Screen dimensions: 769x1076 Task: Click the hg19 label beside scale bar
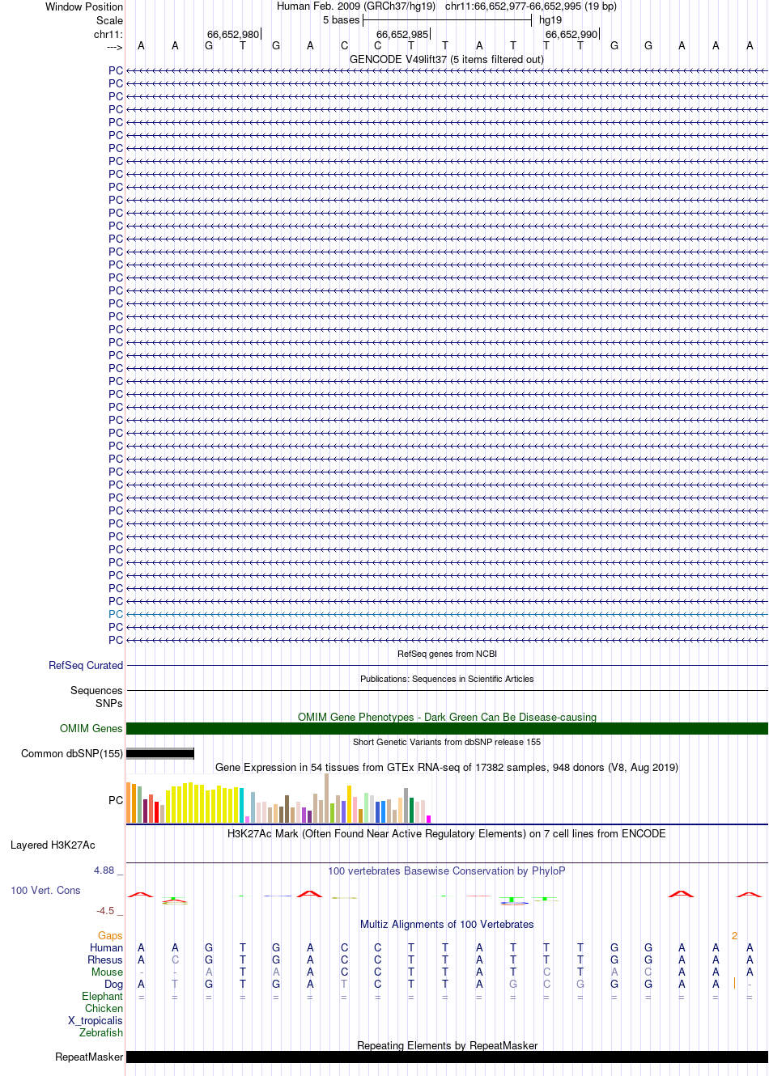550,20
